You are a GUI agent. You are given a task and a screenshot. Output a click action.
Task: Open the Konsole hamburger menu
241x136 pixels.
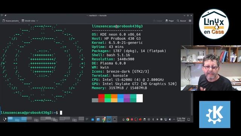pos(190,21)
